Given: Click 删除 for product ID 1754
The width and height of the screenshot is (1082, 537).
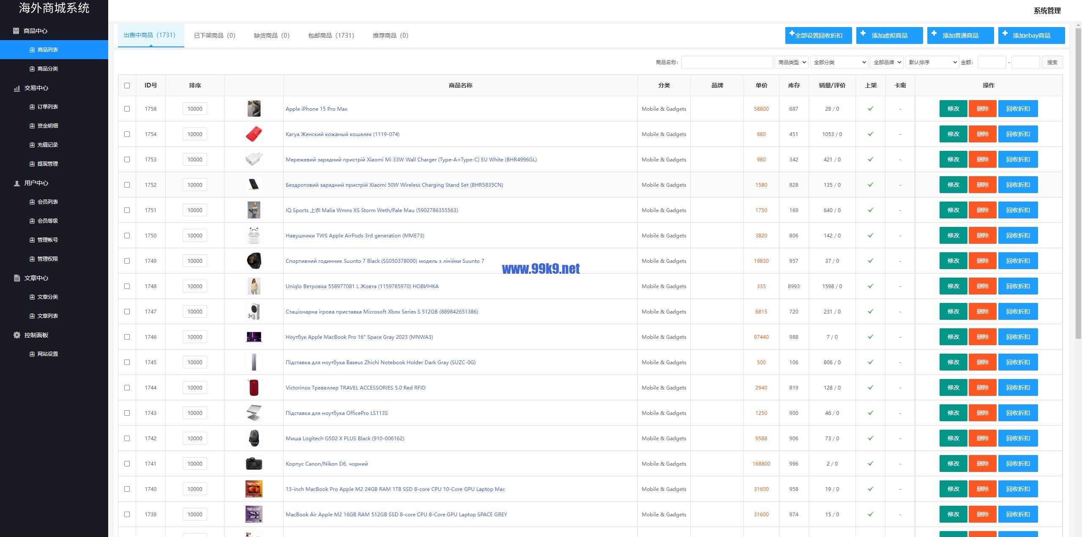Looking at the screenshot, I should [x=983, y=134].
